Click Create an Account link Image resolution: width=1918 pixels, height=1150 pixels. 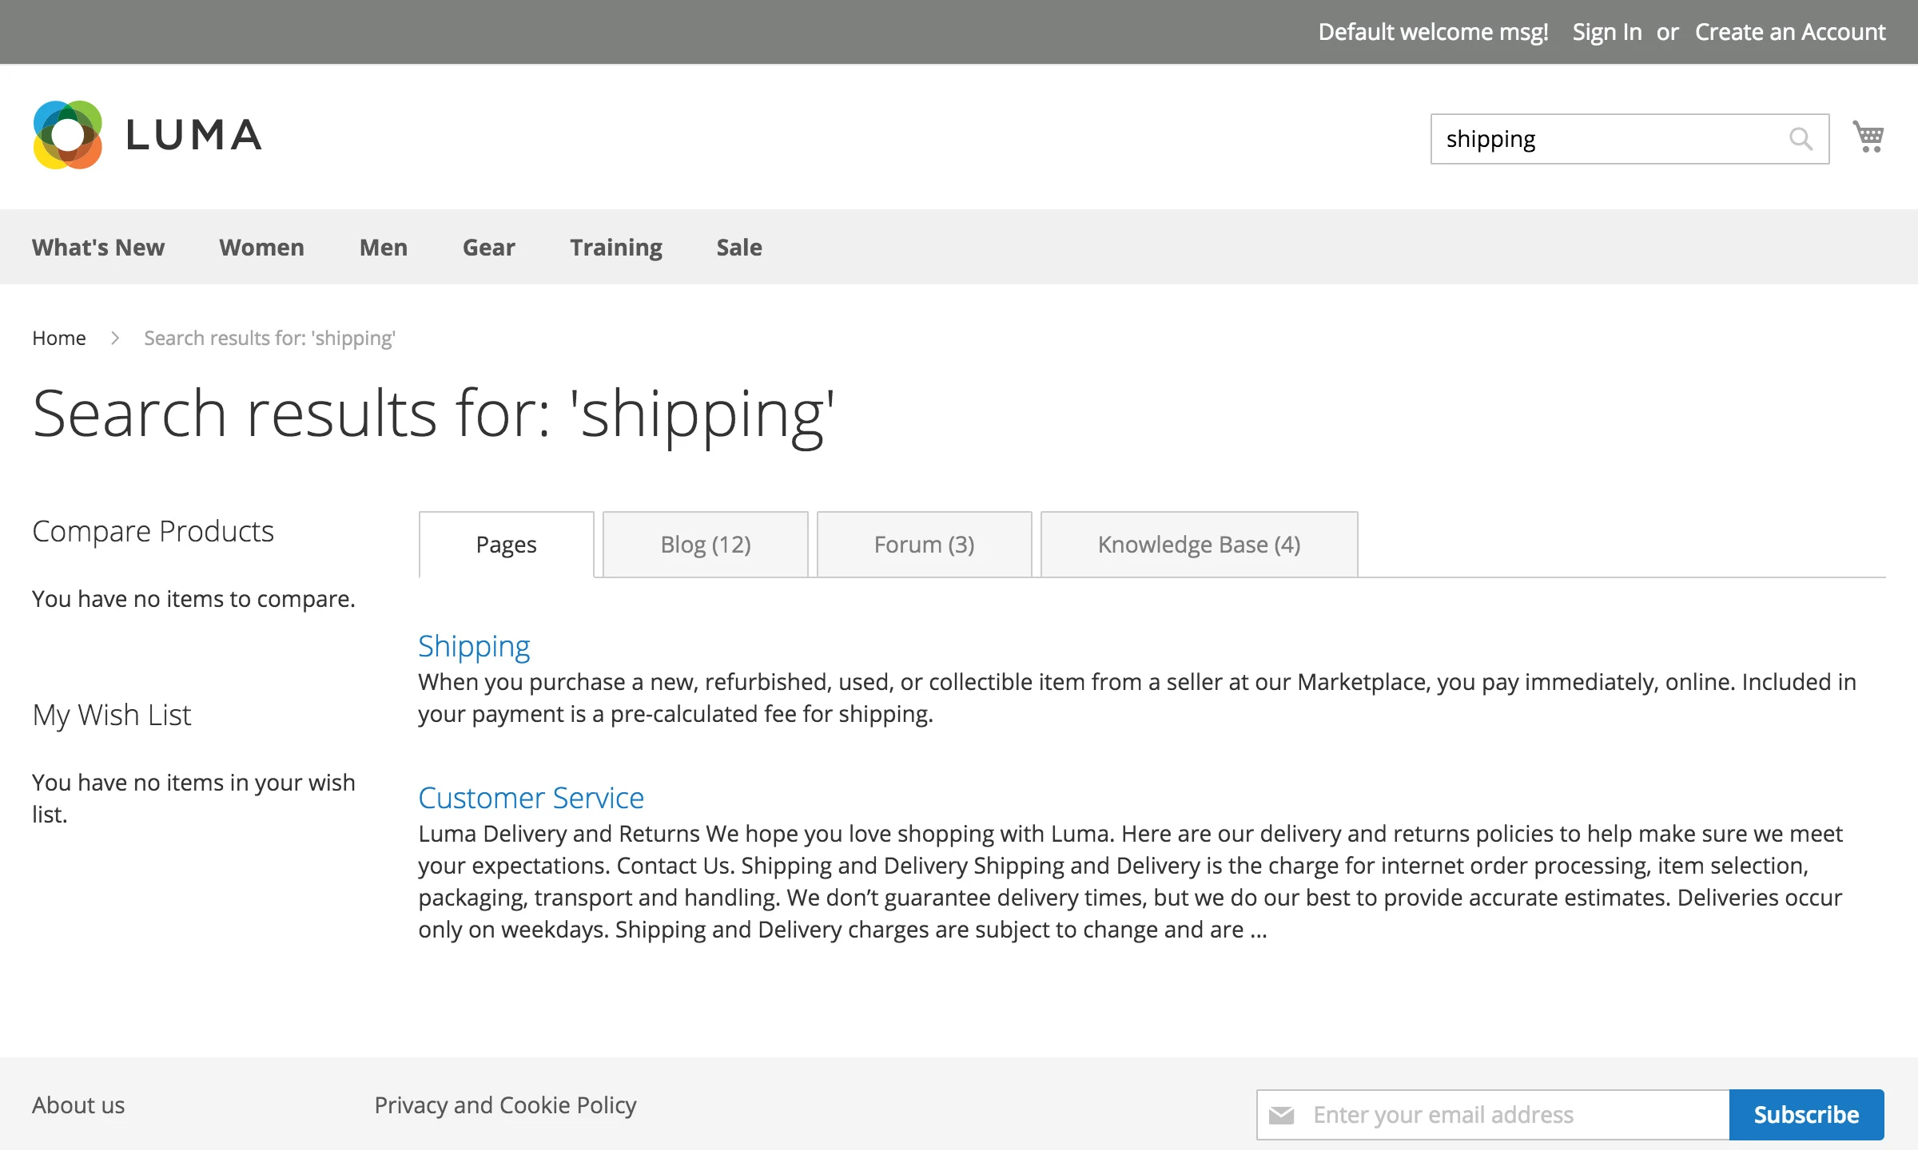point(1790,32)
